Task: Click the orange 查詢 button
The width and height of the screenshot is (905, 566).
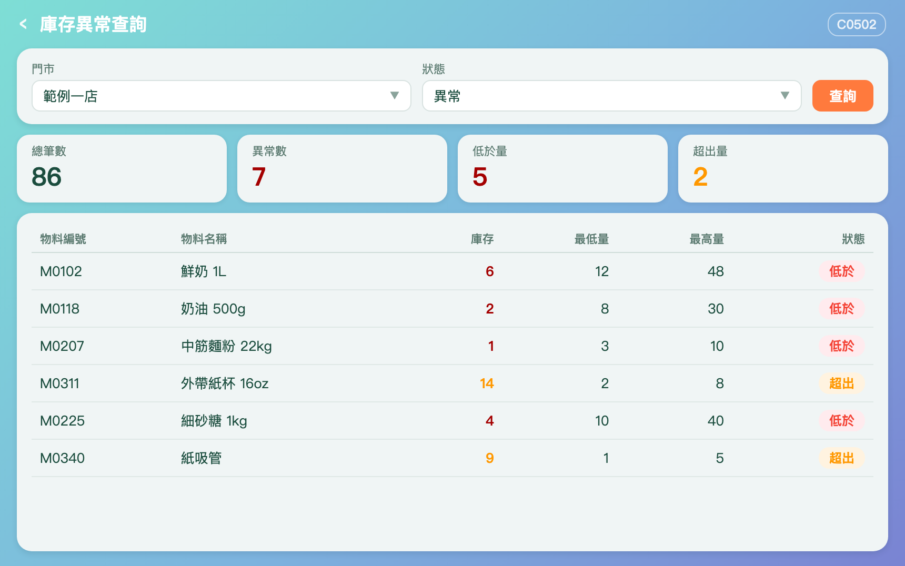Action: pyautogui.click(x=842, y=96)
